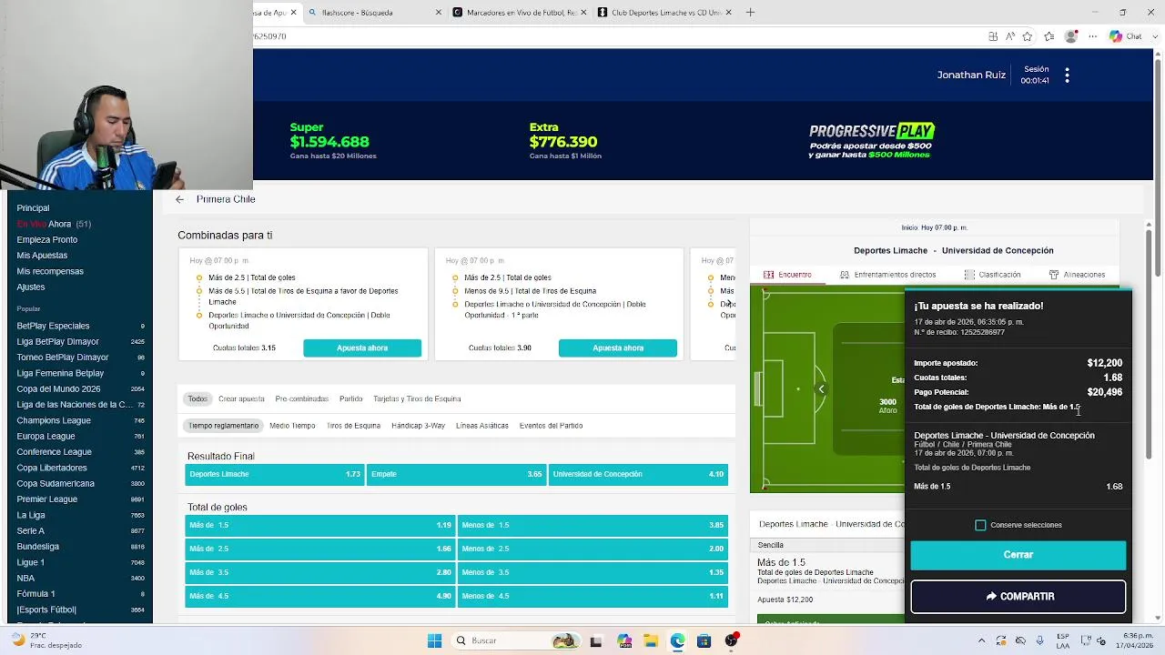Click the Clasificación table icon
This screenshot has width=1165, height=655.
pos(969,275)
